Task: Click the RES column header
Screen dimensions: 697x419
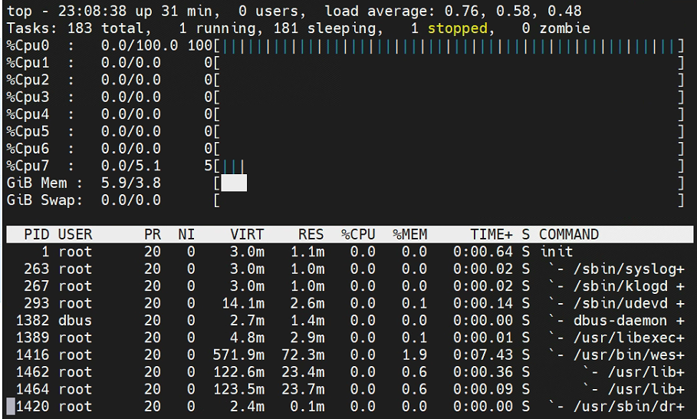Action: pos(311,234)
